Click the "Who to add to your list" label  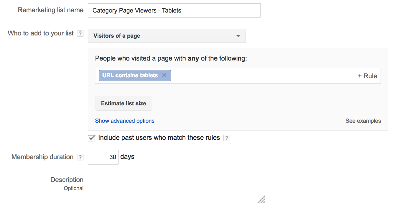click(41, 33)
